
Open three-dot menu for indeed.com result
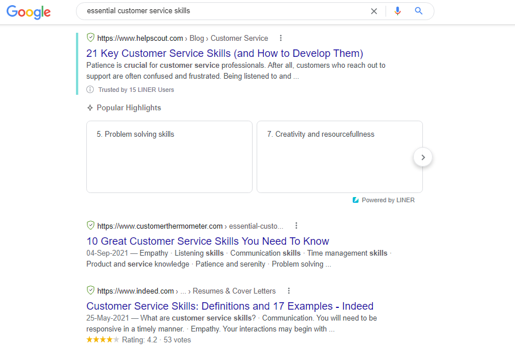coord(289,291)
